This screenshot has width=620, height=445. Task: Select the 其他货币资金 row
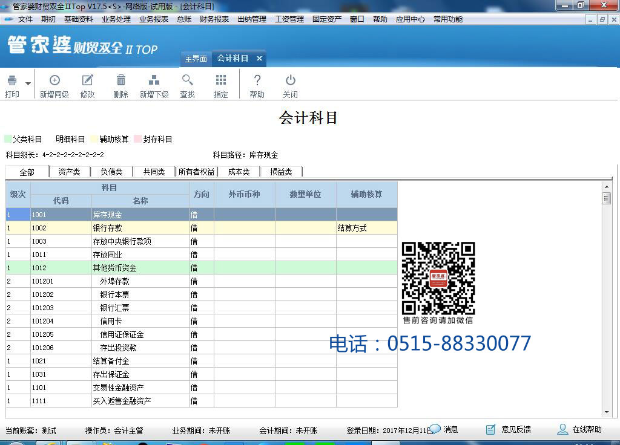(202, 268)
